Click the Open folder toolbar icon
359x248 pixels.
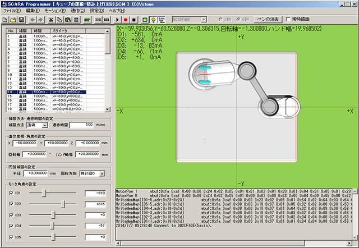(x=13, y=19)
